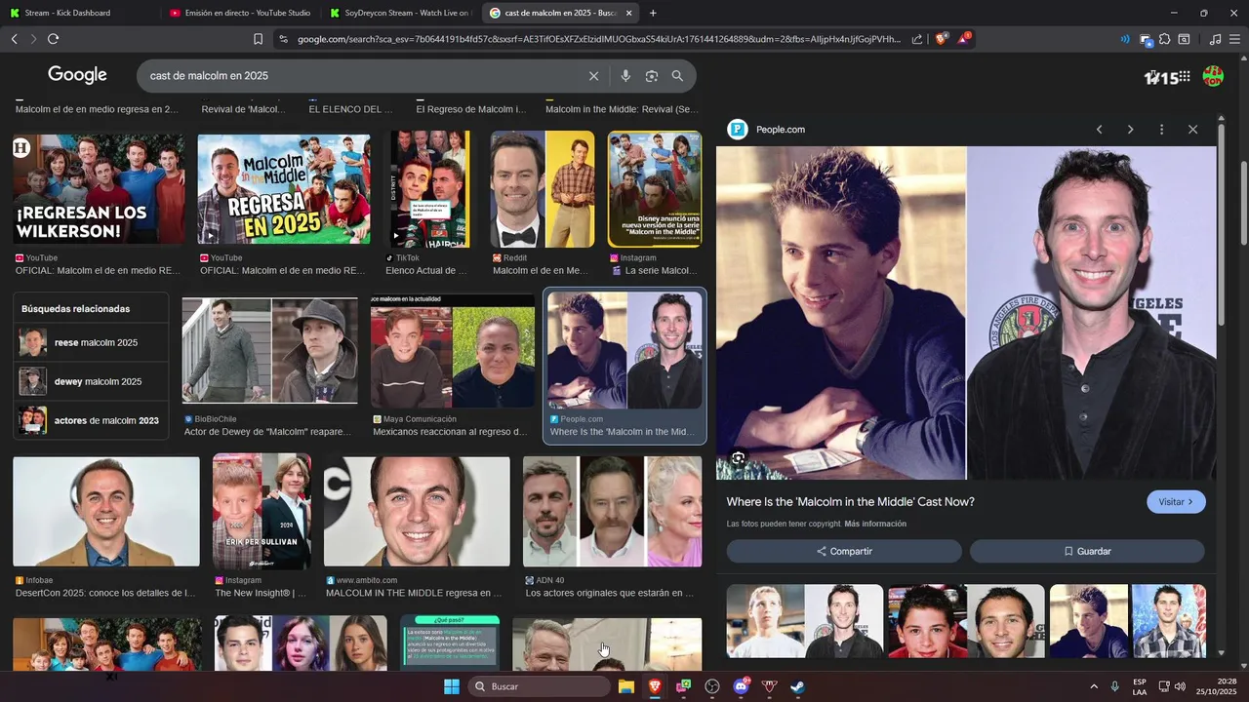Open Maya Comunicación result thumbnail
This screenshot has height=702, width=1249.
(452, 351)
